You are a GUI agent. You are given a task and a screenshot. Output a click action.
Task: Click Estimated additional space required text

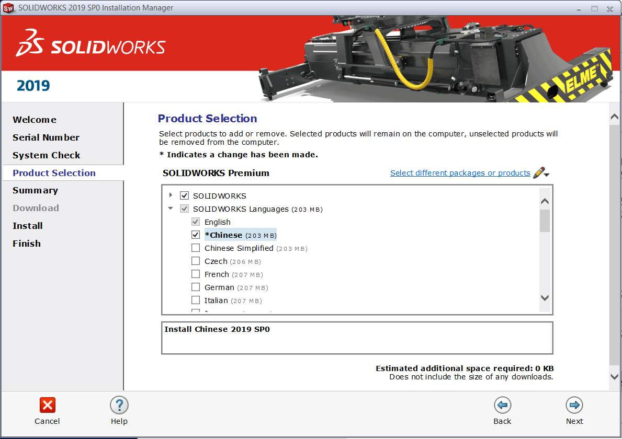[465, 368]
